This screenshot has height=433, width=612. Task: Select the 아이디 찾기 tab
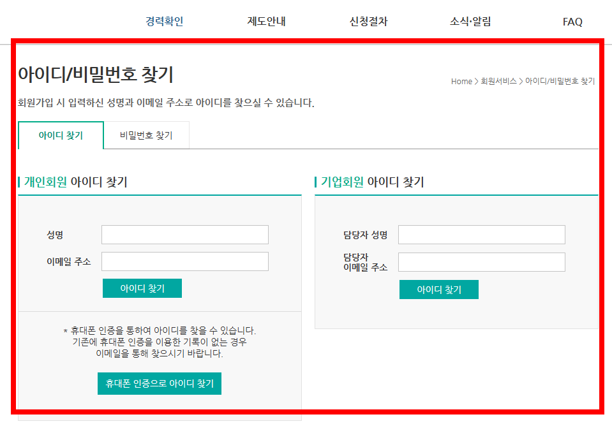click(x=61, y=135)
